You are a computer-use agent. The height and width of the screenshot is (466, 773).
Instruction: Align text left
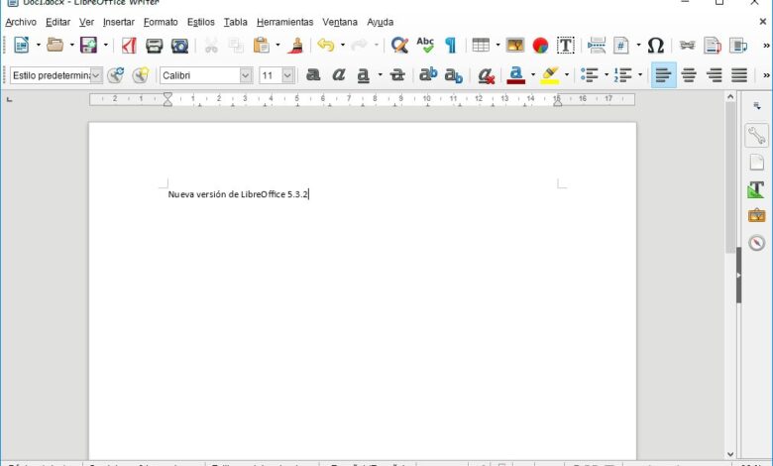(664, 75)
